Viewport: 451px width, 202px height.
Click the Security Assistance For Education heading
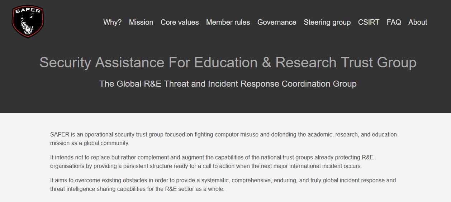(228, 62)
